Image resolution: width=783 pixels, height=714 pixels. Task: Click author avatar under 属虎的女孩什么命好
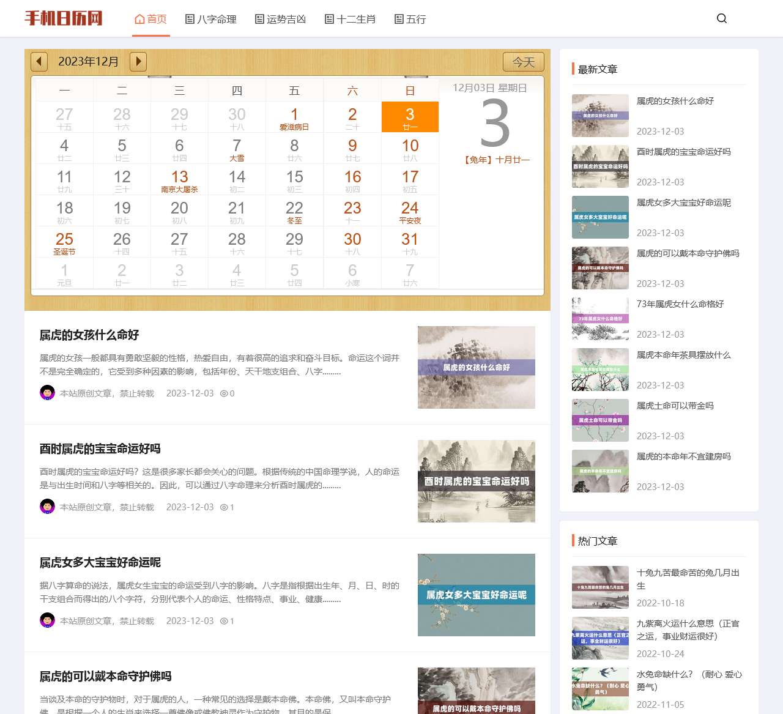point(47,393)
